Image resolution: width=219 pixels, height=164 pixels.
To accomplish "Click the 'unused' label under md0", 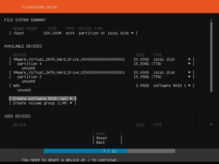I will point(24,90).
